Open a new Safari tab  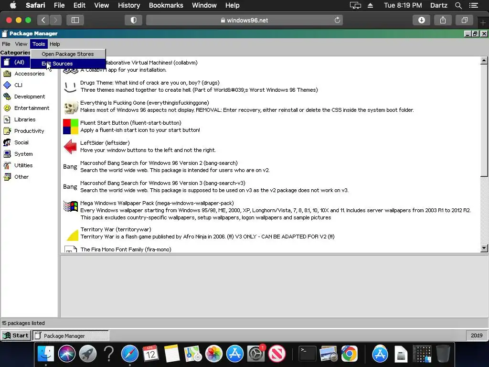point(483,22)
